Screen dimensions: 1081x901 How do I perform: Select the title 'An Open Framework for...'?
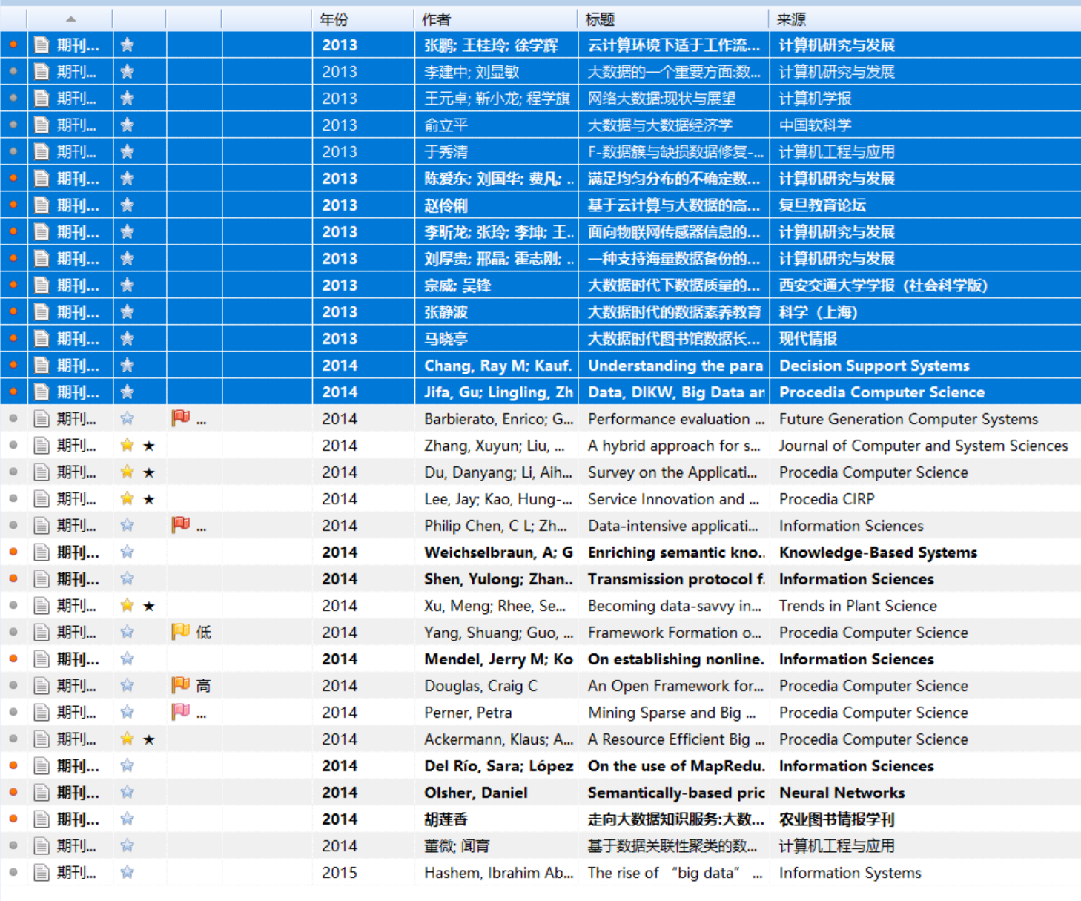pos(675,686)
